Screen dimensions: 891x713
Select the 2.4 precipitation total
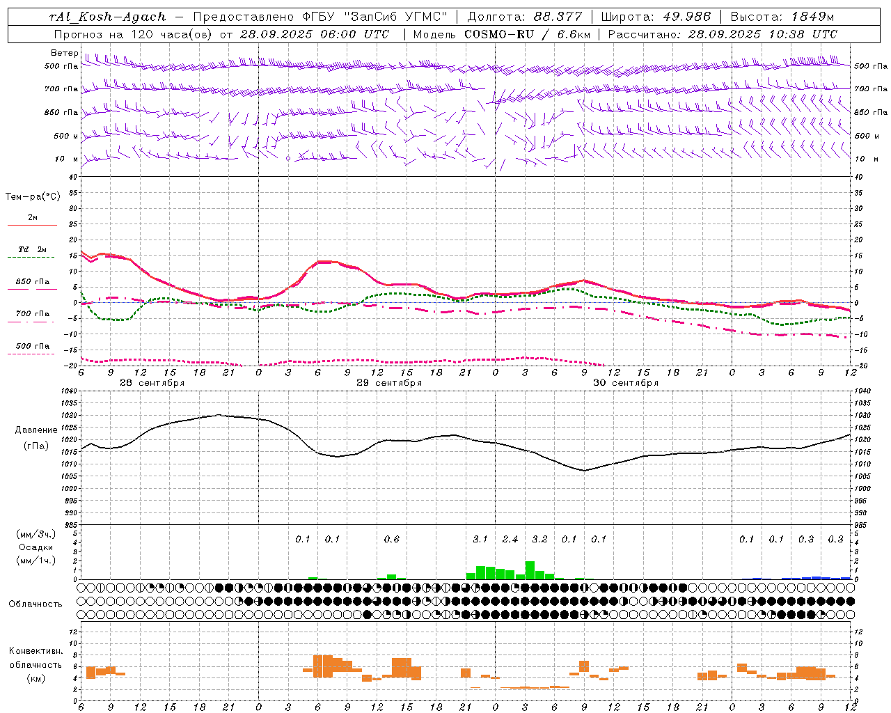tap(510, 540)
